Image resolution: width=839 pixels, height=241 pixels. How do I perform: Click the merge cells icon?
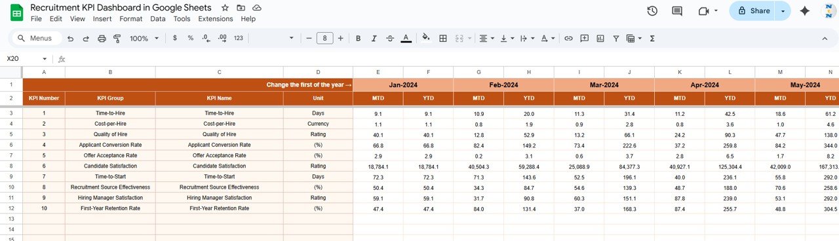click(459, 39)
